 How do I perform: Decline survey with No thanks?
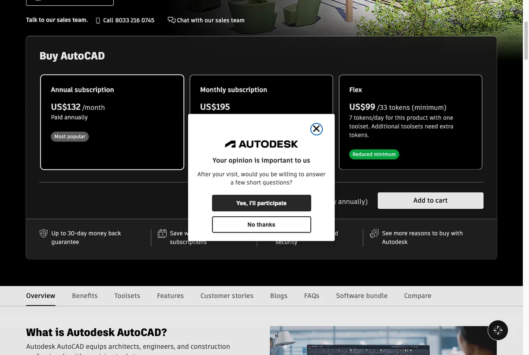pos(261,225)
